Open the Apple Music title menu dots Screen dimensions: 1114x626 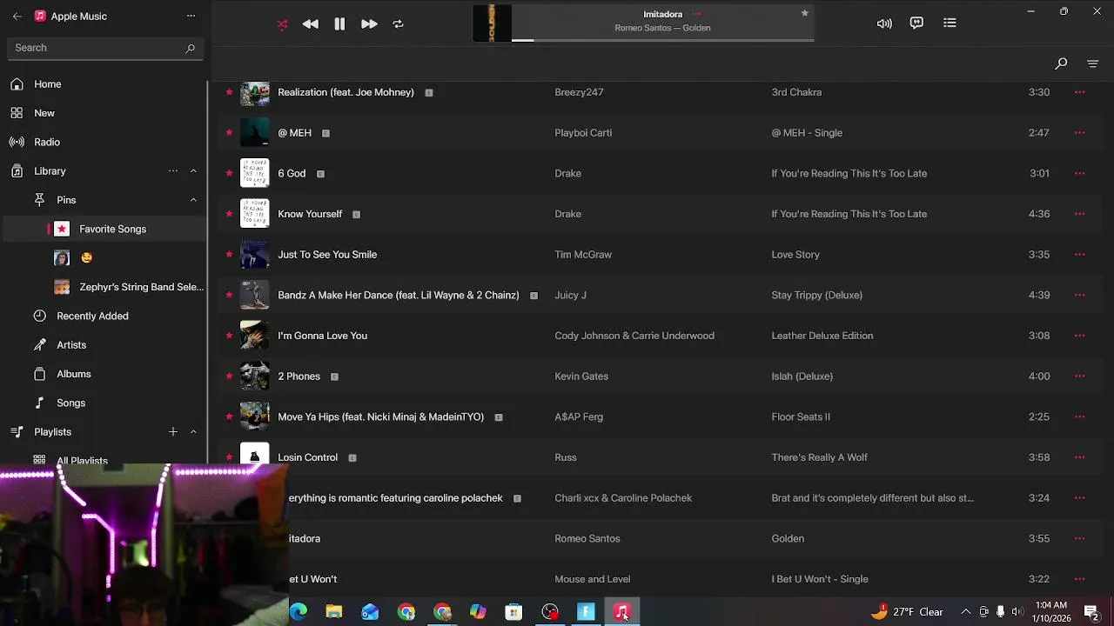pos(191,16)
